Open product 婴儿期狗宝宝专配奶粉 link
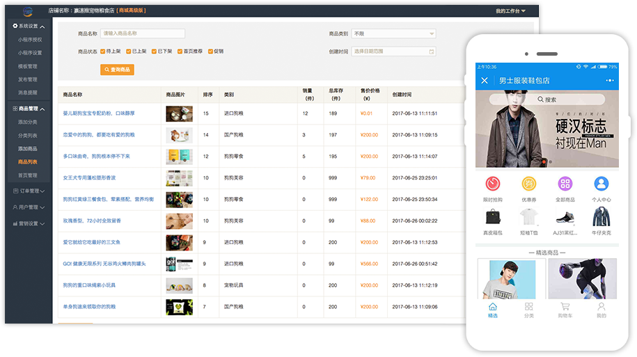 tap(99, 113)
